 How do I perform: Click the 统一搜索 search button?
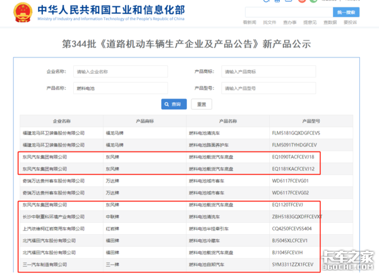click(346, 12)
